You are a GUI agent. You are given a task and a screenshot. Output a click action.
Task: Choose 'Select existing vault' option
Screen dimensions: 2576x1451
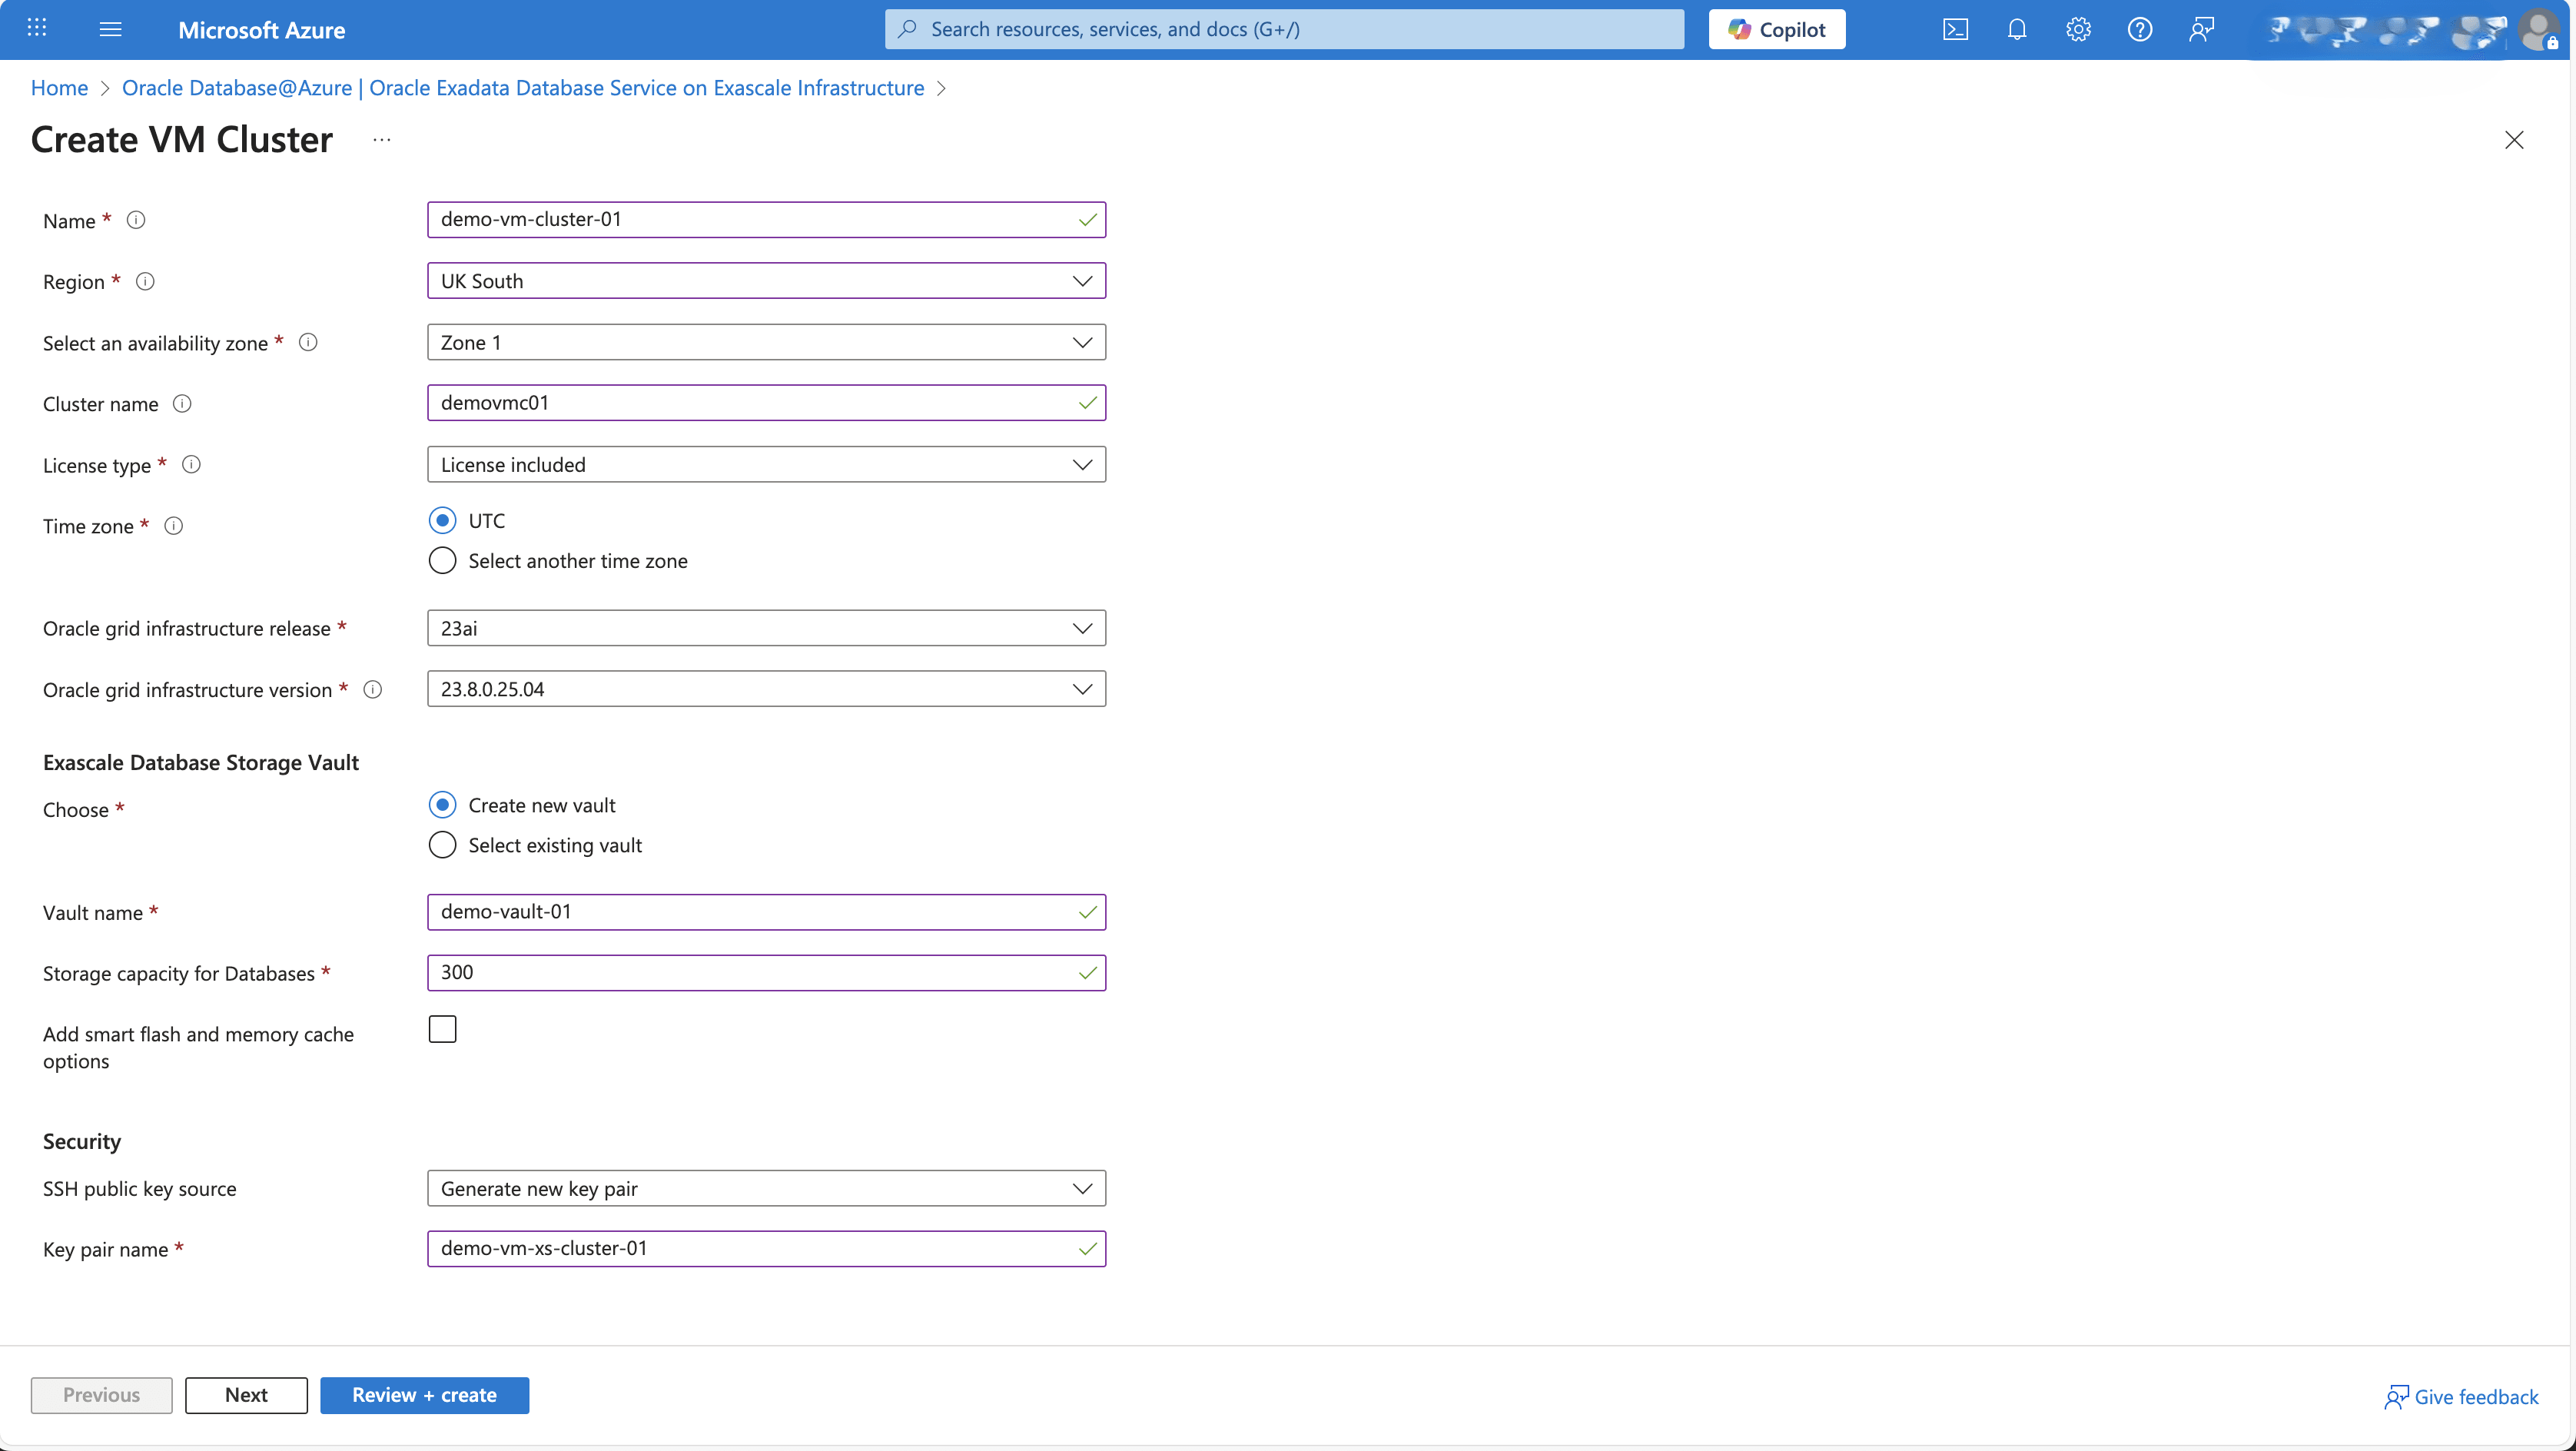pos(442,844)
